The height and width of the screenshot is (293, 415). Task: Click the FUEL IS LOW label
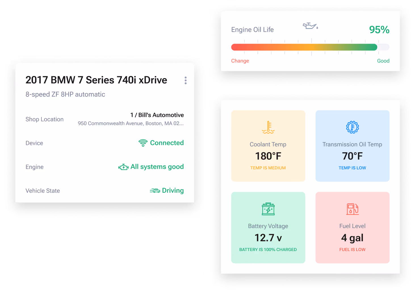[x=352, y=250]
